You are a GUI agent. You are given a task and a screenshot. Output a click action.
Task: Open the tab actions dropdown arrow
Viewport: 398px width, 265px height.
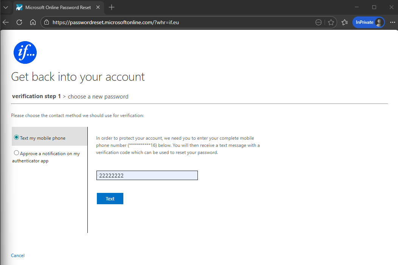6,7
